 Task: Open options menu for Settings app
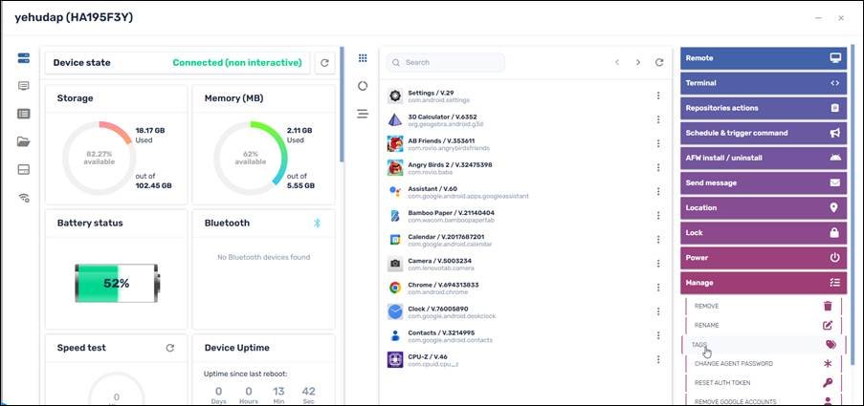pos(658,96)
